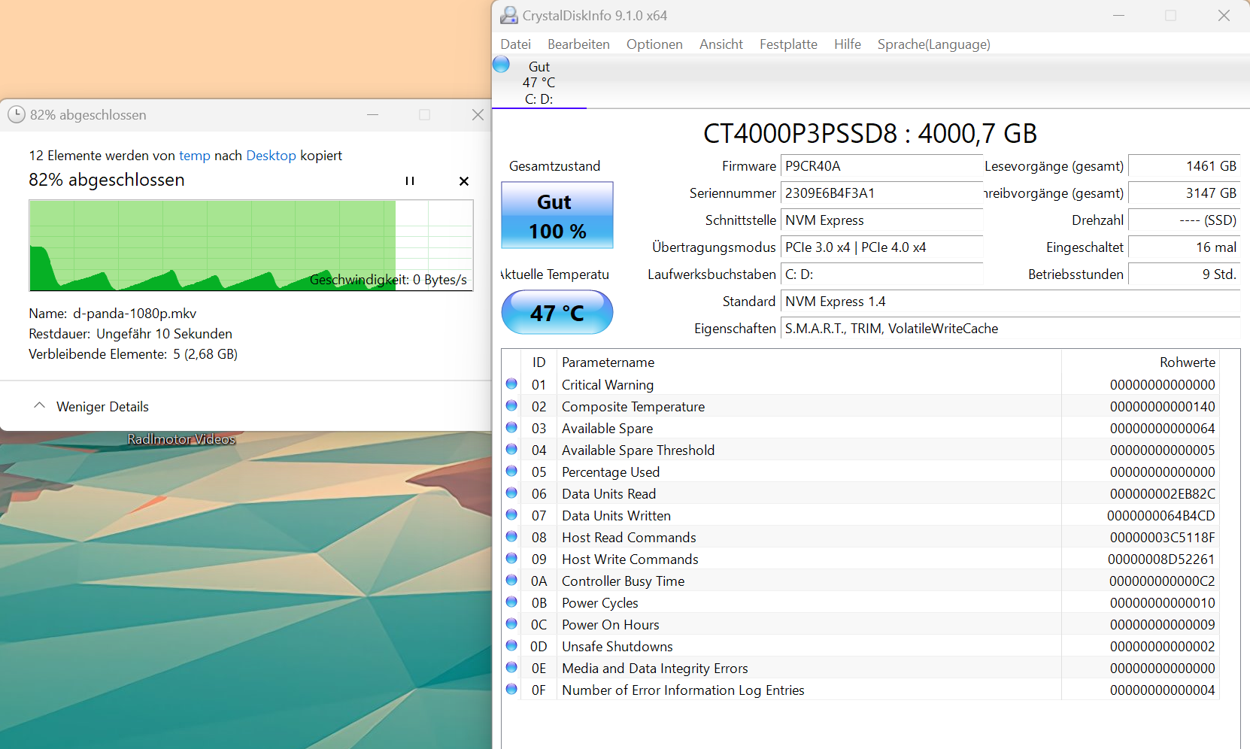Select Error Information Log Entries status icon
This screenshot has height=749, width=1250.
[x=511, y=689]
